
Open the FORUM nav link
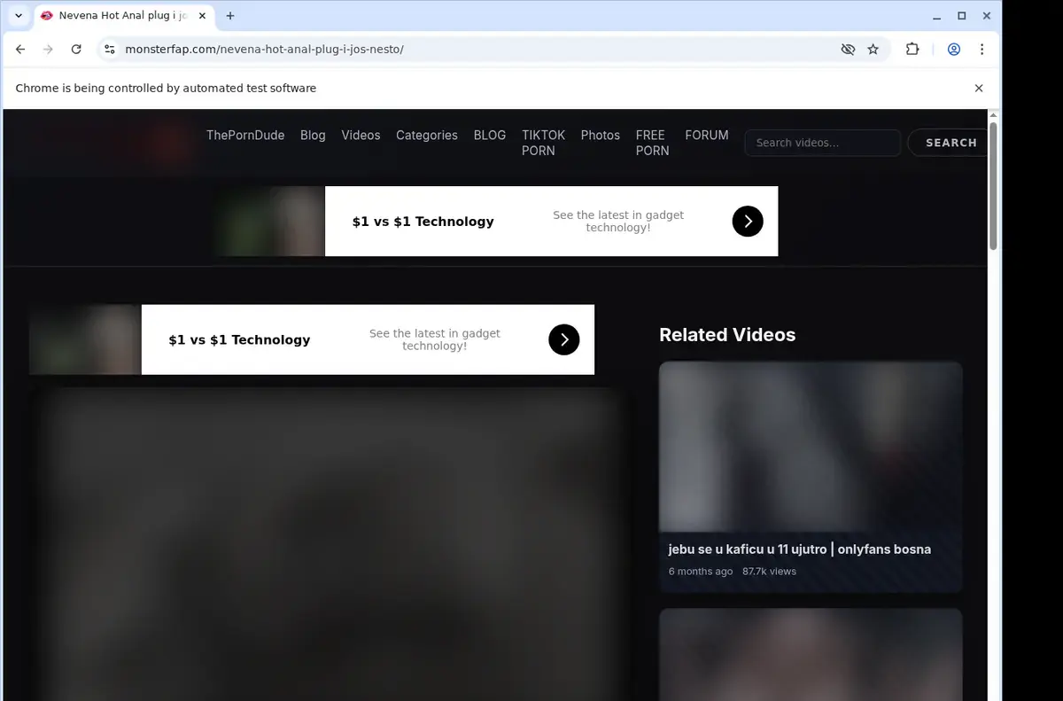coord(707,136)
